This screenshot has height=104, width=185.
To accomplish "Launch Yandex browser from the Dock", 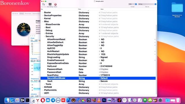I will [38, 100].
